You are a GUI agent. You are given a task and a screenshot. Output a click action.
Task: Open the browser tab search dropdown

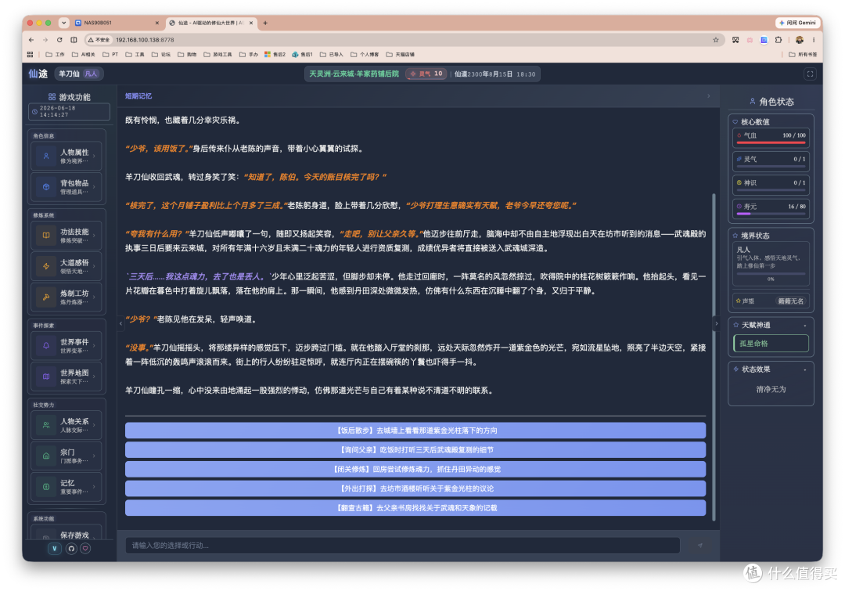(x=64, y=23)
